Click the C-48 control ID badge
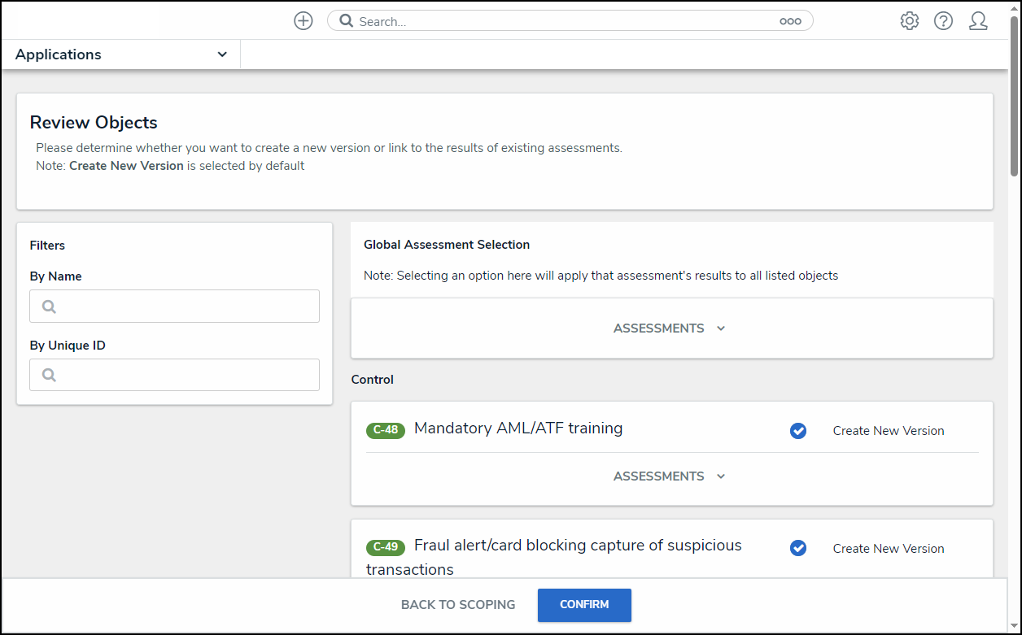Viewport: 1022px width, 635px height. click(x=386, y=430)
